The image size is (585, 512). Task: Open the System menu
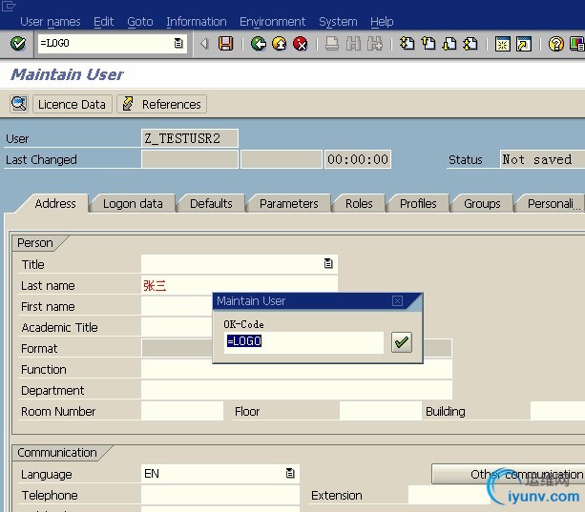[338, 22]
